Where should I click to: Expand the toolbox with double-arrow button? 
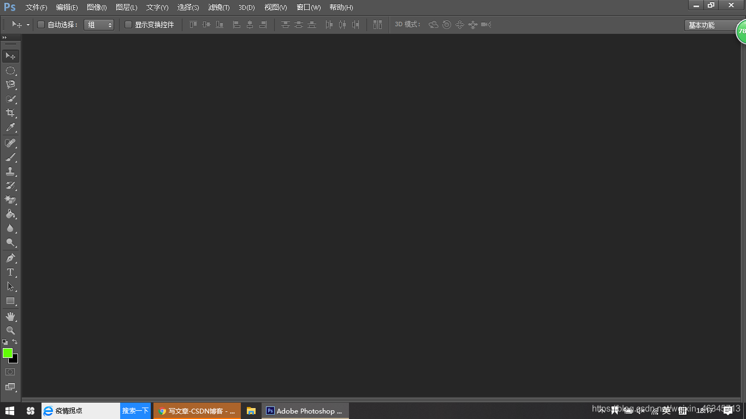click(5, 37)
